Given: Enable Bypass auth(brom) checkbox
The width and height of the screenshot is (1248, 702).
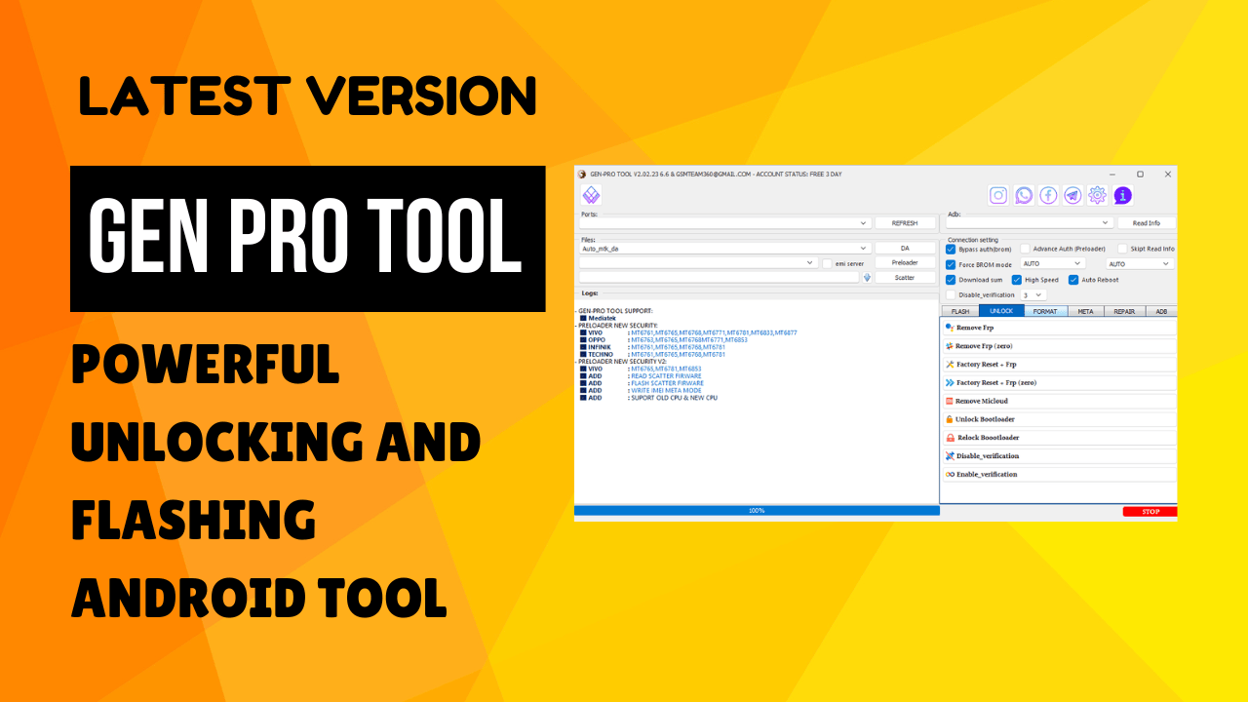Looking at the screenshot, I should pos(951,249).
